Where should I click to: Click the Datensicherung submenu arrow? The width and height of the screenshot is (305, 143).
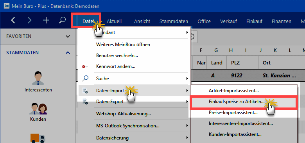[187, 138]
